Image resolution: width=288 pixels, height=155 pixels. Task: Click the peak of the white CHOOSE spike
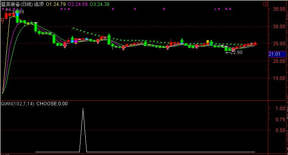pos(83,108)
